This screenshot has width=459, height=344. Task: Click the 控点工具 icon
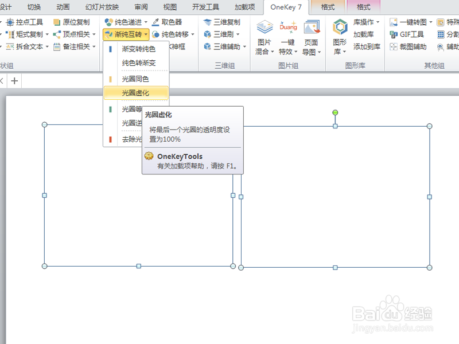(x=10, y=22)
